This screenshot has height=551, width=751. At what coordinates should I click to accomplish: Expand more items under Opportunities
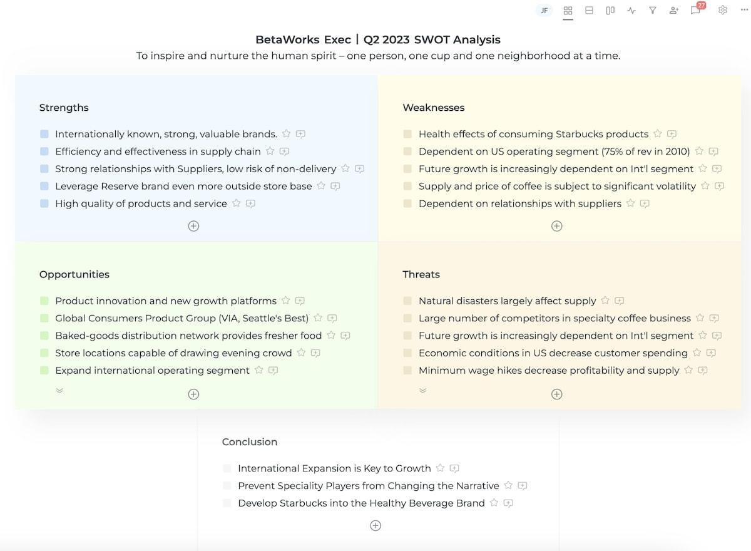[59, 390]
